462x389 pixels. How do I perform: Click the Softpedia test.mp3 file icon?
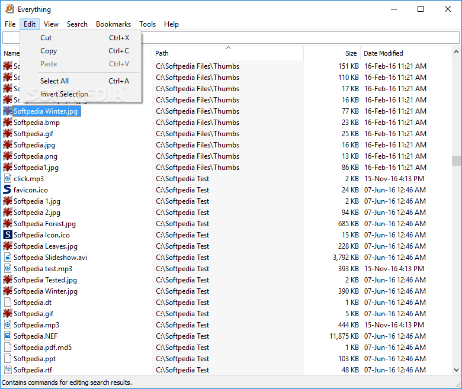pyautogui.click(x=8, y=269)
